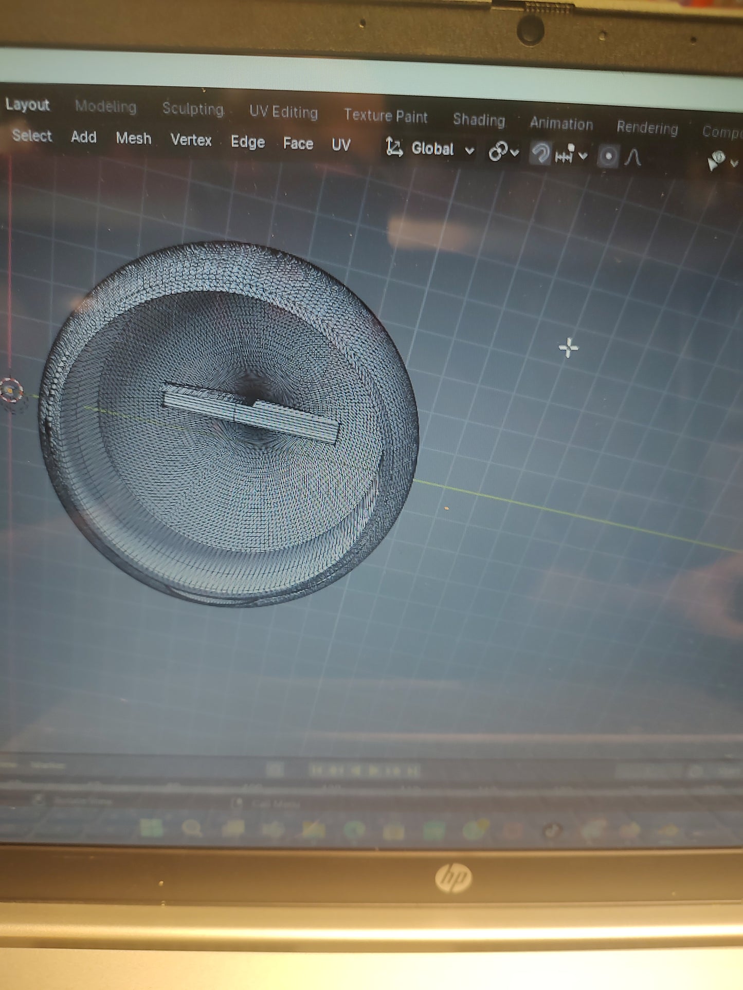Image resolution: width=743 pixels, height=990 pixels.
Task: Open the Select menu
Action: [x=32, y=136]
